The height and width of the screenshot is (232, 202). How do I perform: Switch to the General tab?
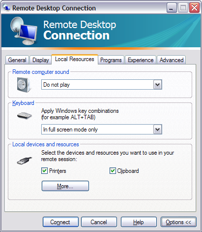(x=17, y=60)
